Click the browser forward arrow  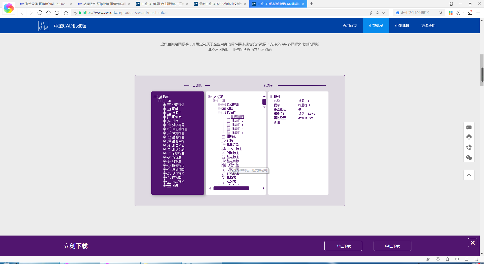(31, 13)
